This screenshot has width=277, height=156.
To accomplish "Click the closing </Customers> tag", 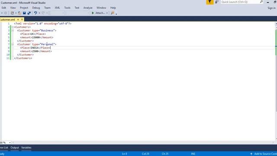I will [23, 58].
